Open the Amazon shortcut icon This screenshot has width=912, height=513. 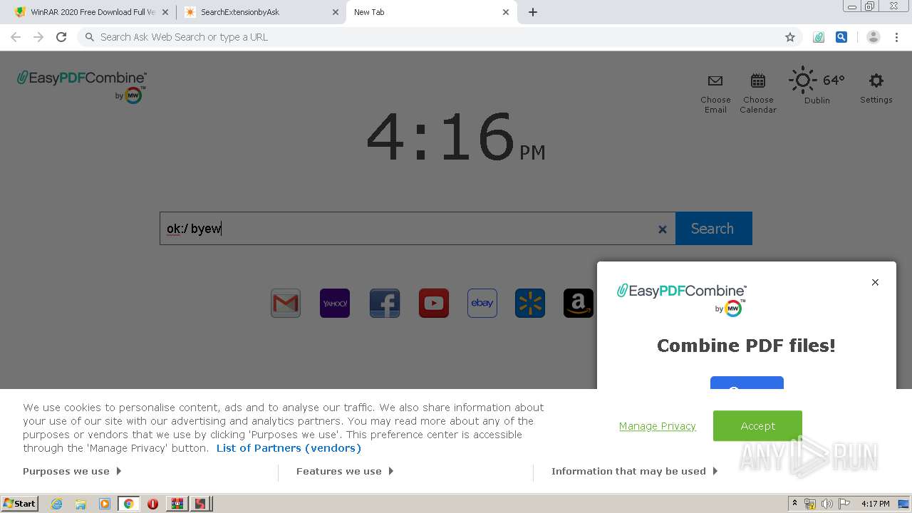[x=579, y=303]
